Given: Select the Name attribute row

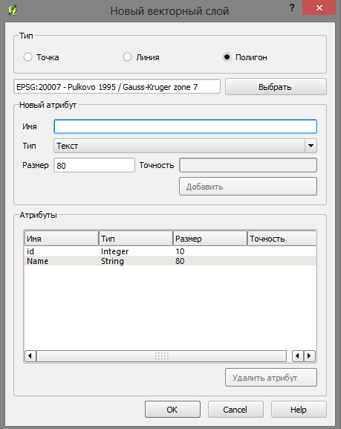Looking at the screenshot, I should [170, 261].
